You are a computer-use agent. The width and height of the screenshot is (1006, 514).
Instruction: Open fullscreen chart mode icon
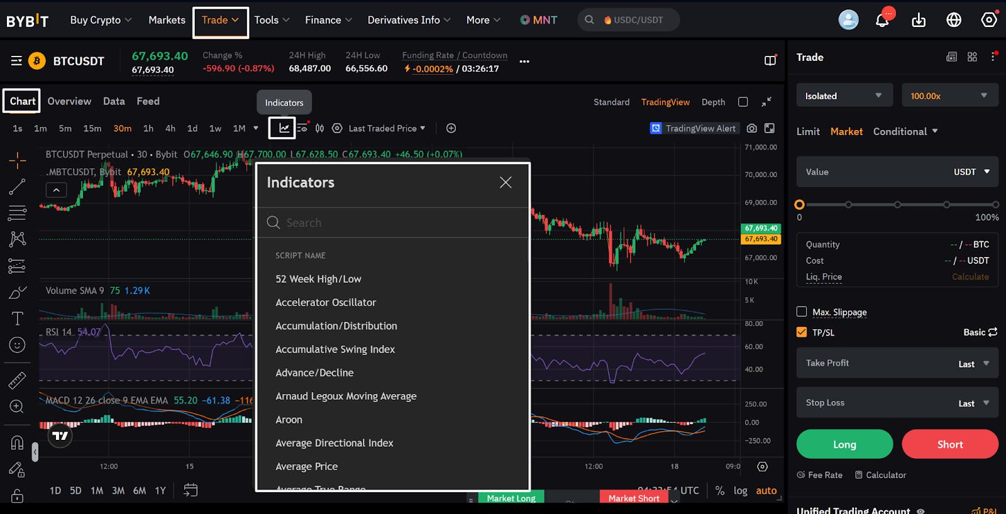click(770, 128)
